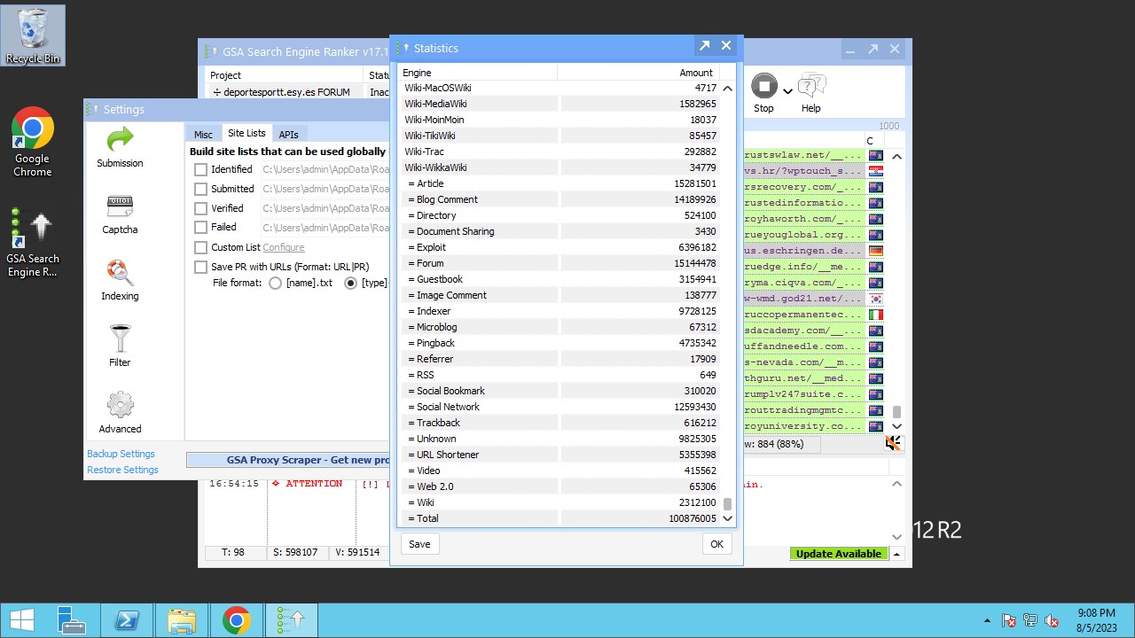Open the Advanced settings section
The height and width of the screenshot is (638, 1135).
(120, 413)
